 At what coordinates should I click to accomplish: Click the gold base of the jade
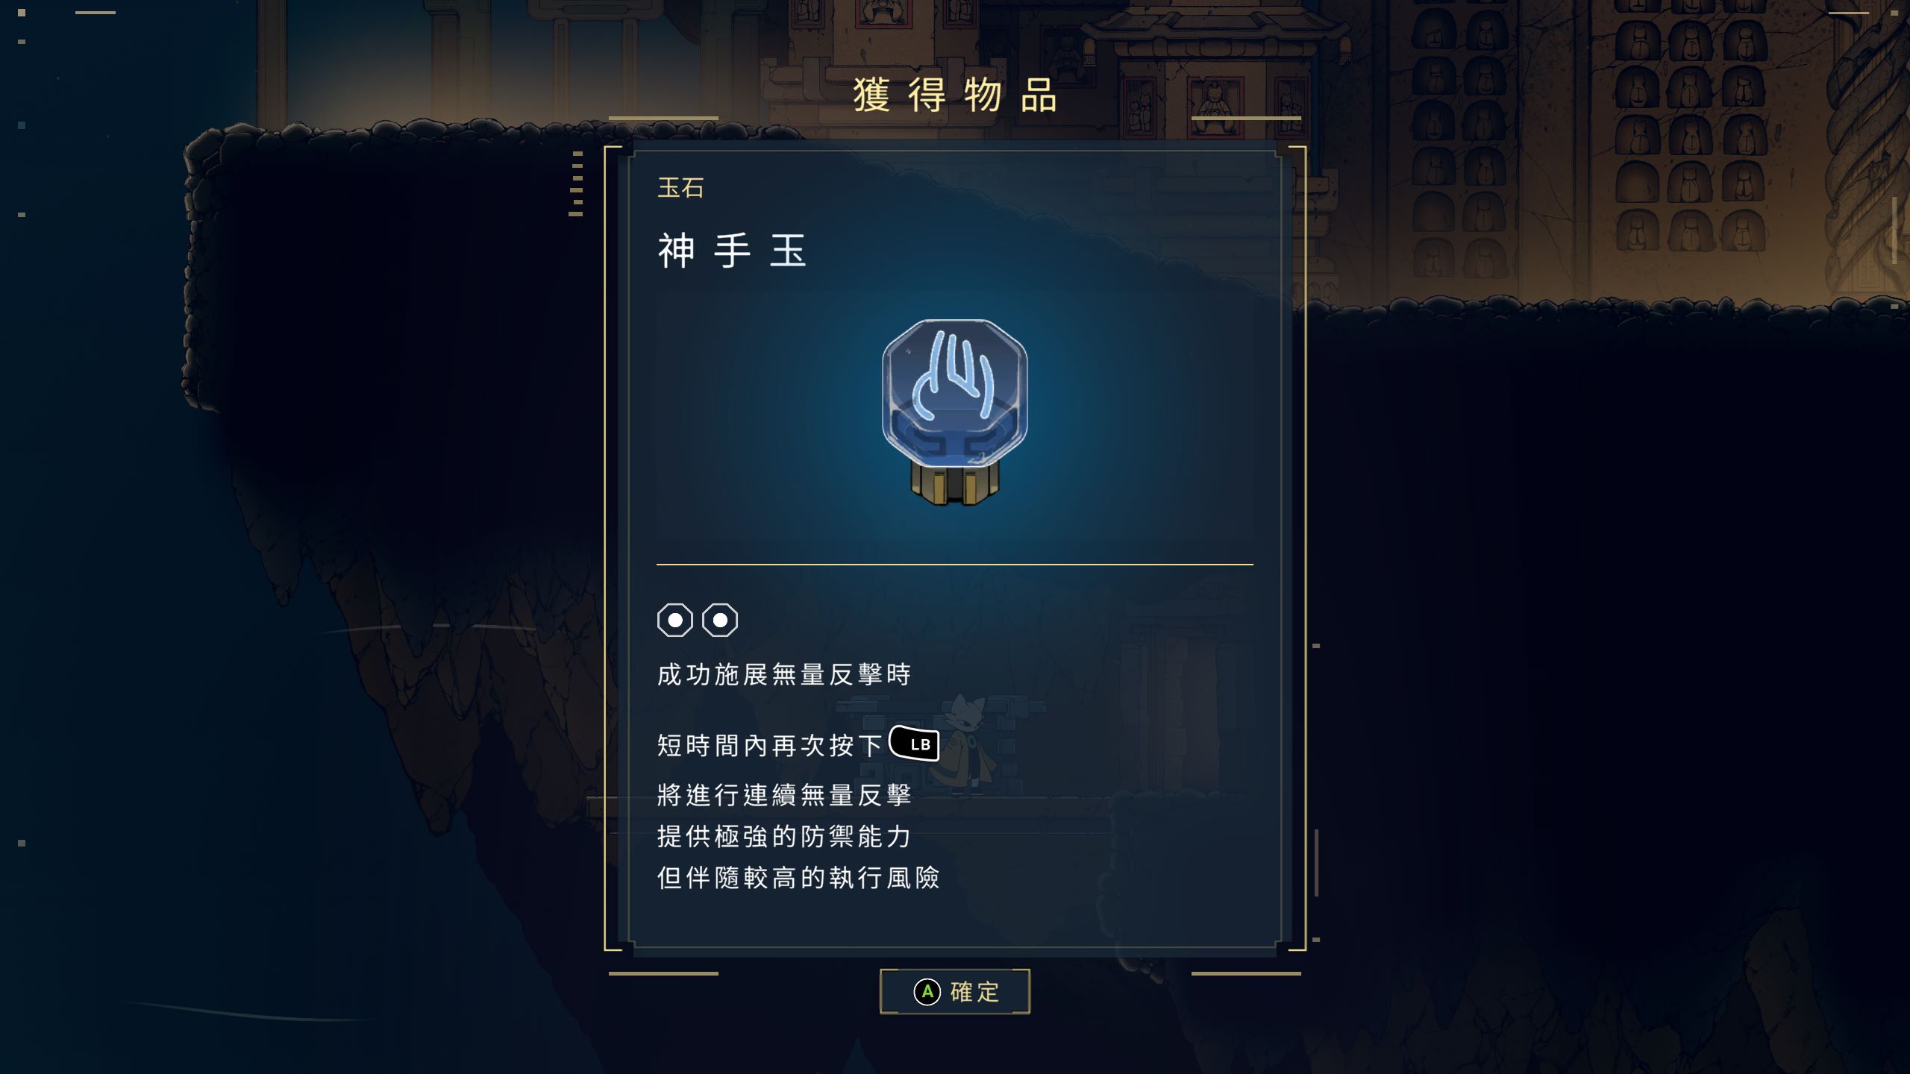point(954,485)
